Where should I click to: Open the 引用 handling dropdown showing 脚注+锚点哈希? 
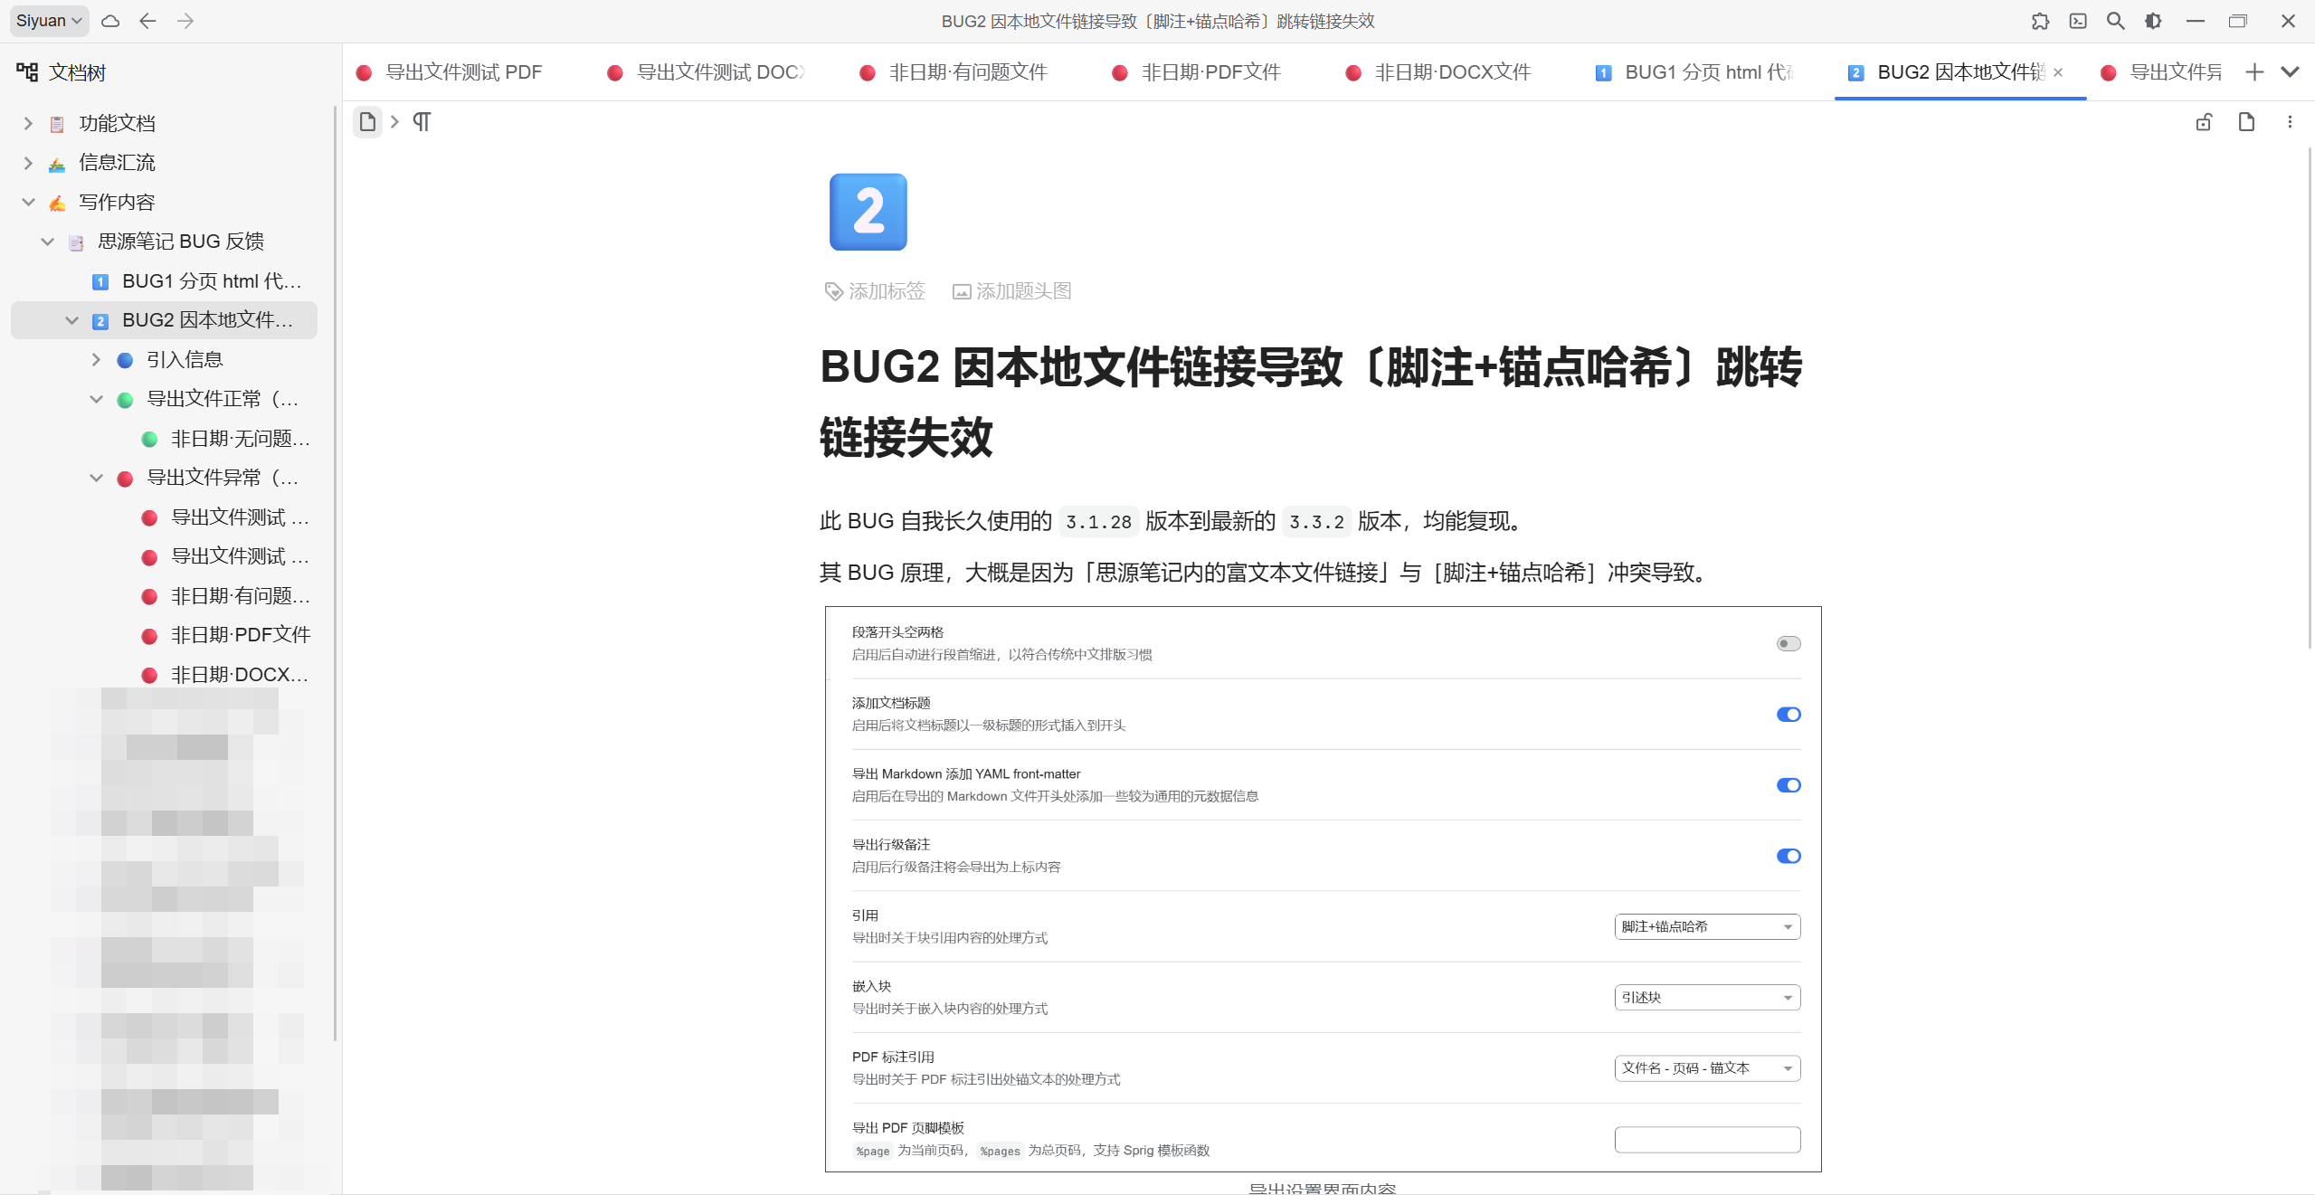pos(1705,926)
